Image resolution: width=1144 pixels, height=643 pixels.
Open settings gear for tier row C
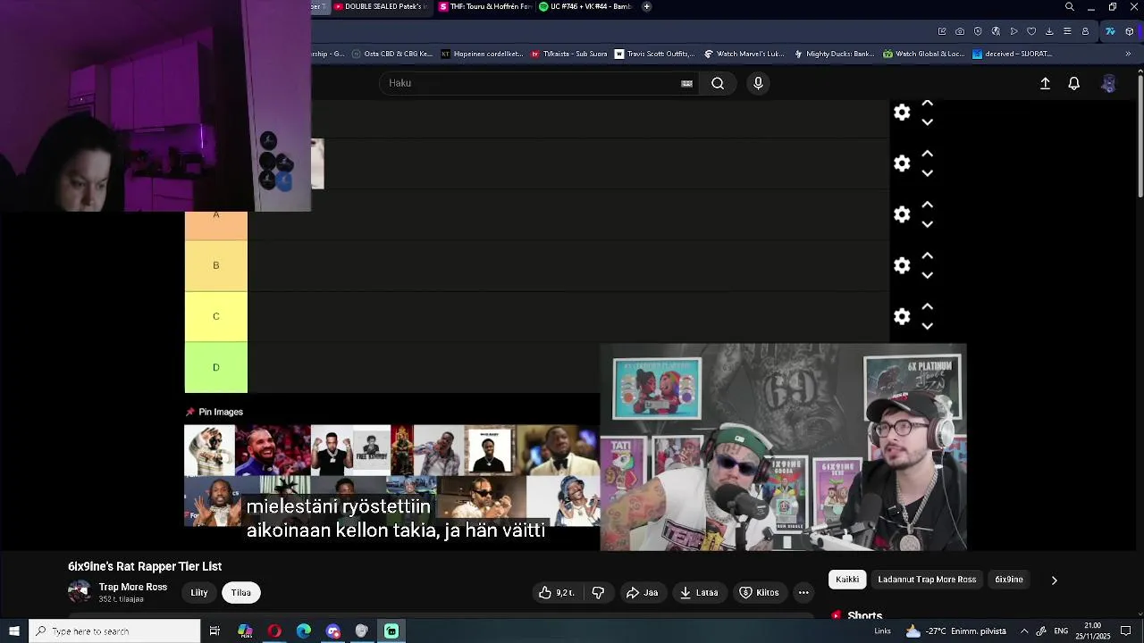pos(902,316)
